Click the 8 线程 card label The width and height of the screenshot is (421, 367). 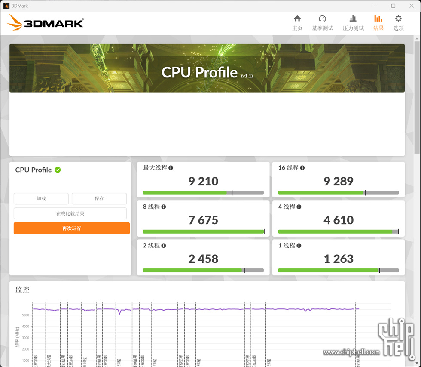pos(151,207)
